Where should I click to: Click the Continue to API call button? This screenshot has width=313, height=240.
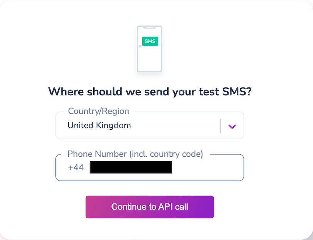(x=150, y=207)
